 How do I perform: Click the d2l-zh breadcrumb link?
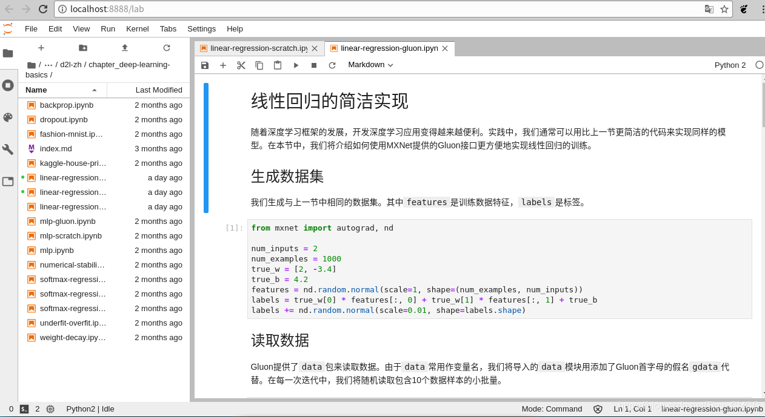coord(71,65)
